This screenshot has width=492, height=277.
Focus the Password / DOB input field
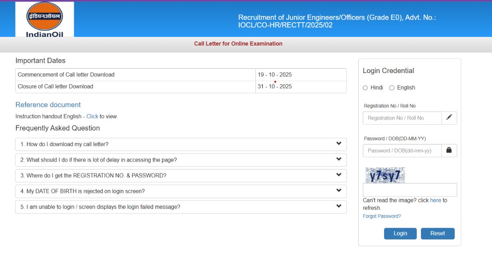tap(402, 151)
